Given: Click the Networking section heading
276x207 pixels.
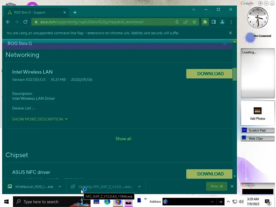Looking at the screenshot, I should 22,55.
